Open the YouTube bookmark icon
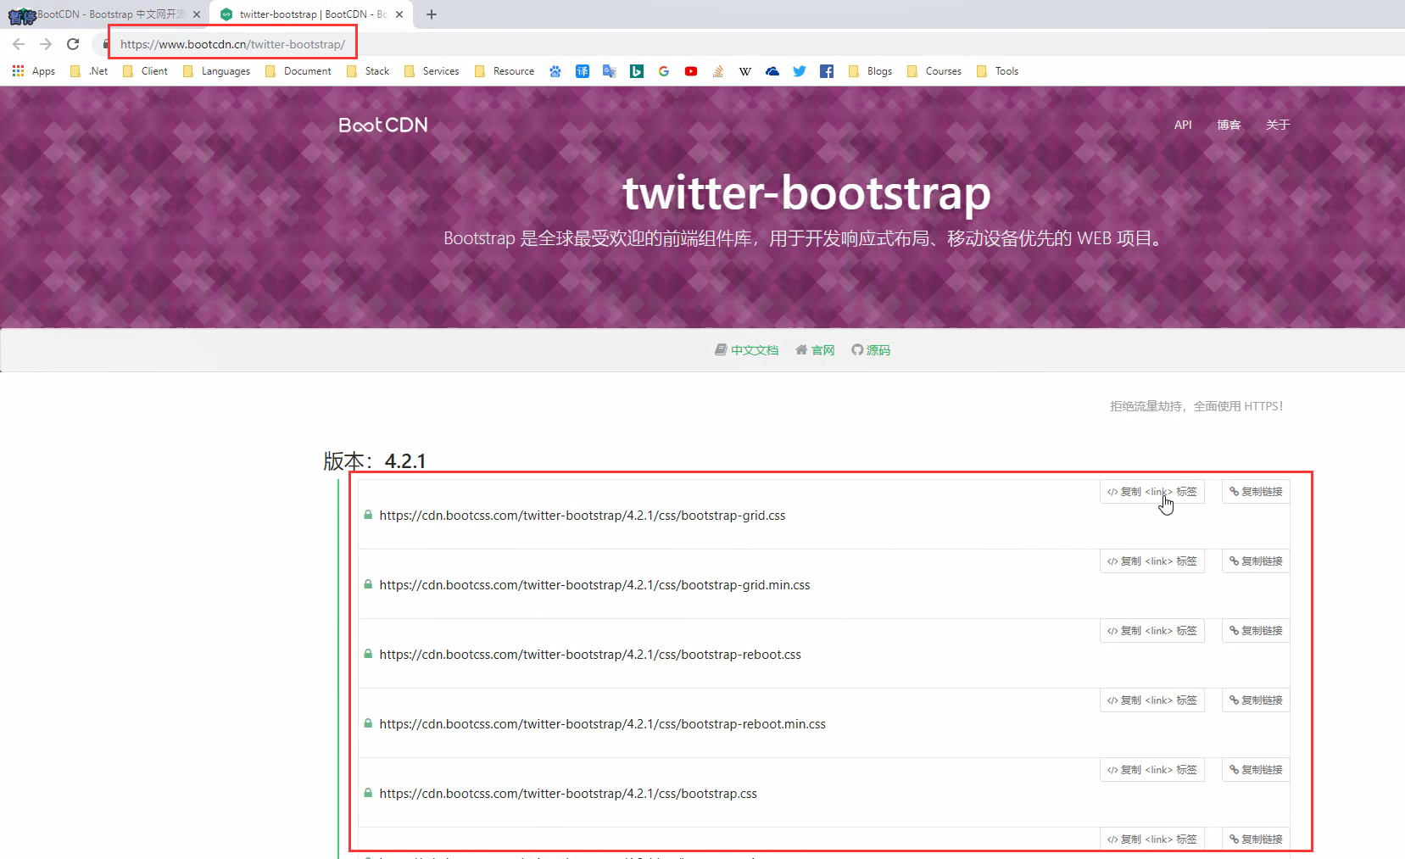The width and height of the screenshot is (1405, 859). click(x=691, y=71)
